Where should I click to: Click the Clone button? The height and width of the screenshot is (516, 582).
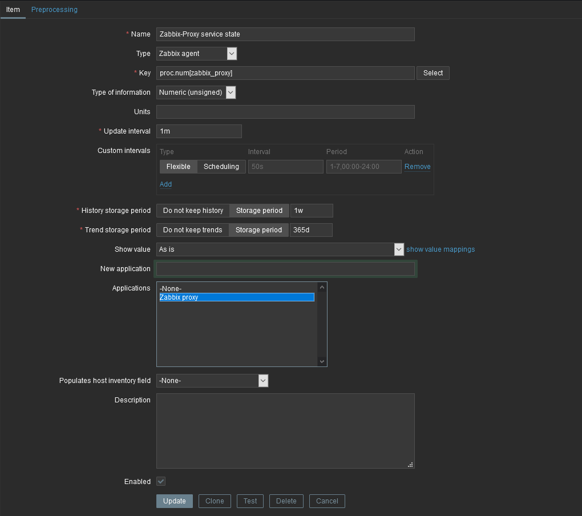coord(215,501)
